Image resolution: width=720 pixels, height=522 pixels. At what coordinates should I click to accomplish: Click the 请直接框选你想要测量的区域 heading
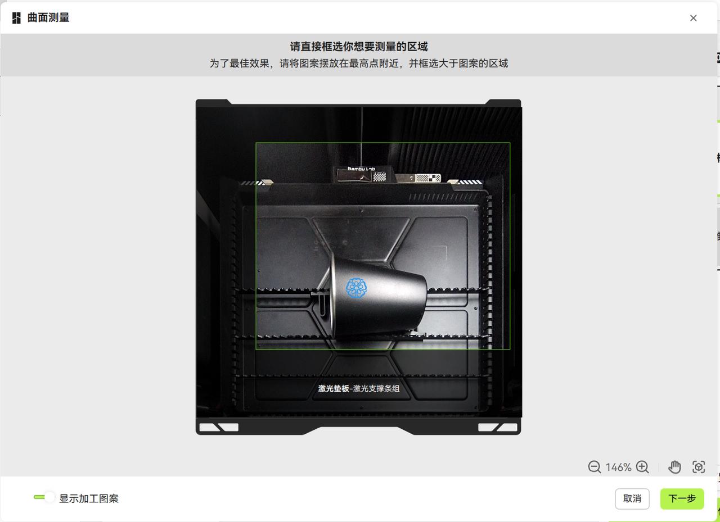tap(359, 47)
